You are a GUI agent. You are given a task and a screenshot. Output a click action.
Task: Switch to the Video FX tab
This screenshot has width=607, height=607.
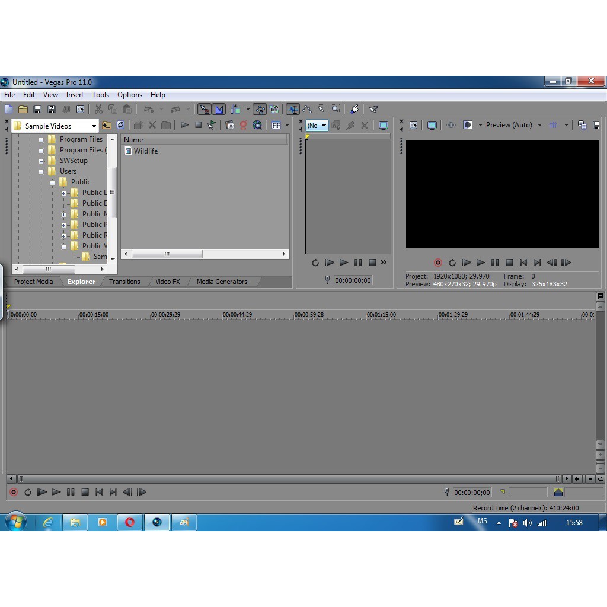168,282
